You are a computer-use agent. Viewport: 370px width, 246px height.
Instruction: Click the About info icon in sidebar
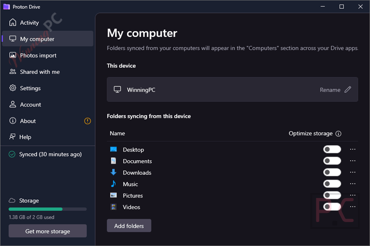coord(13,121)
